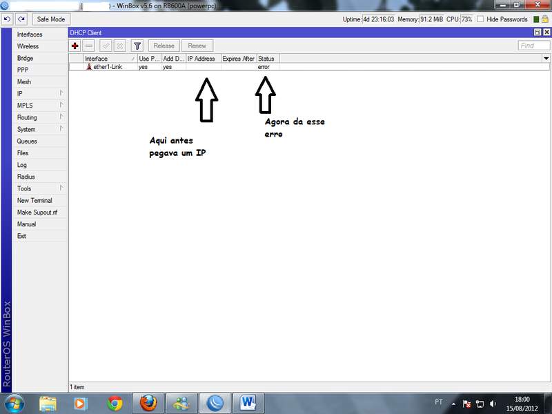
Task: Click the Find search field
Action: click(x=533, y=46)
